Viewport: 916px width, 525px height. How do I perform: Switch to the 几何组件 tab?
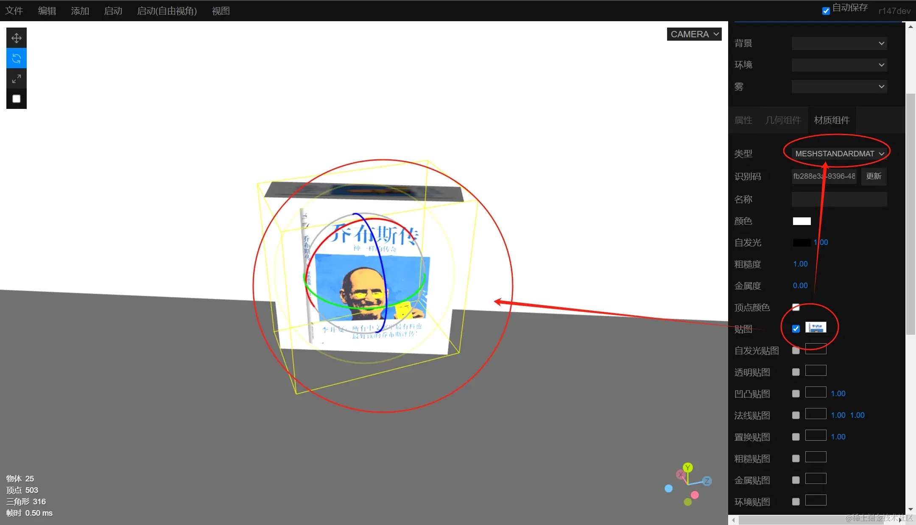[x=783, y=120]
